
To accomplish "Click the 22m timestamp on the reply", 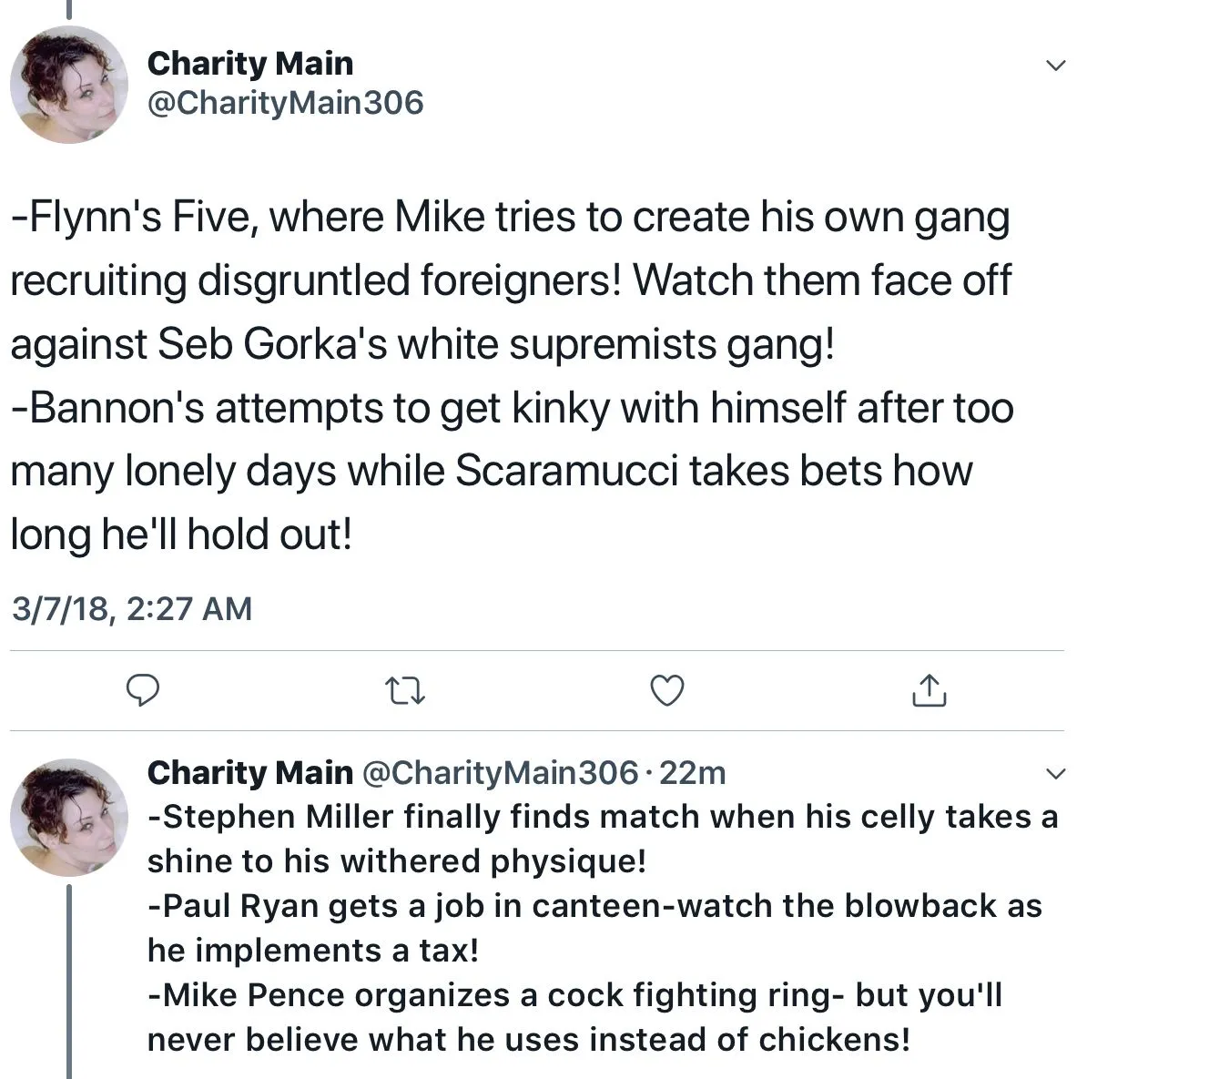I will (x=692, y=773).
